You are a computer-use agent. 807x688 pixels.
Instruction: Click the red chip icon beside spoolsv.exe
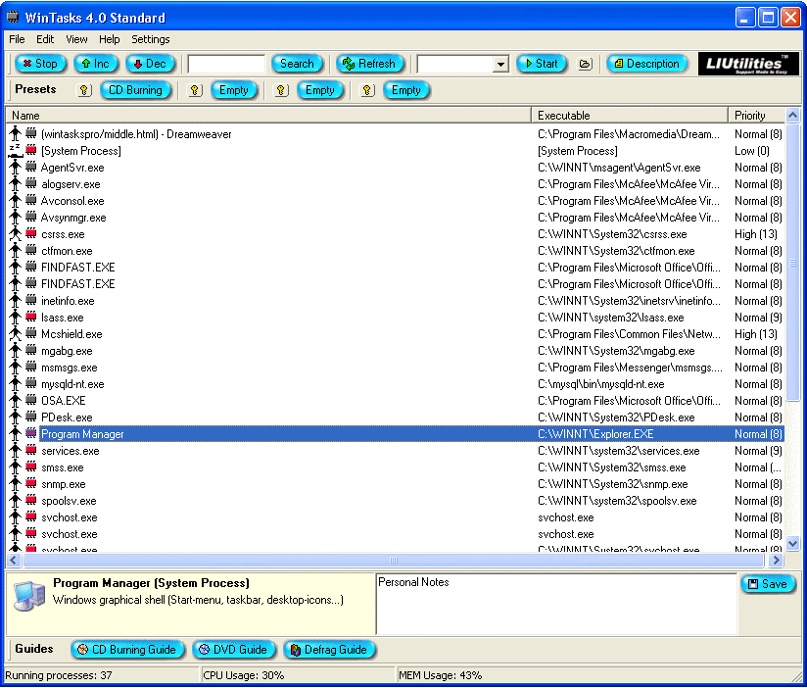31,500
